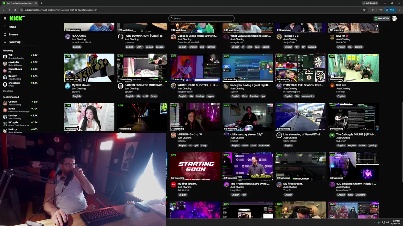Click the kingpilled channel avatar

pos(226,185)
